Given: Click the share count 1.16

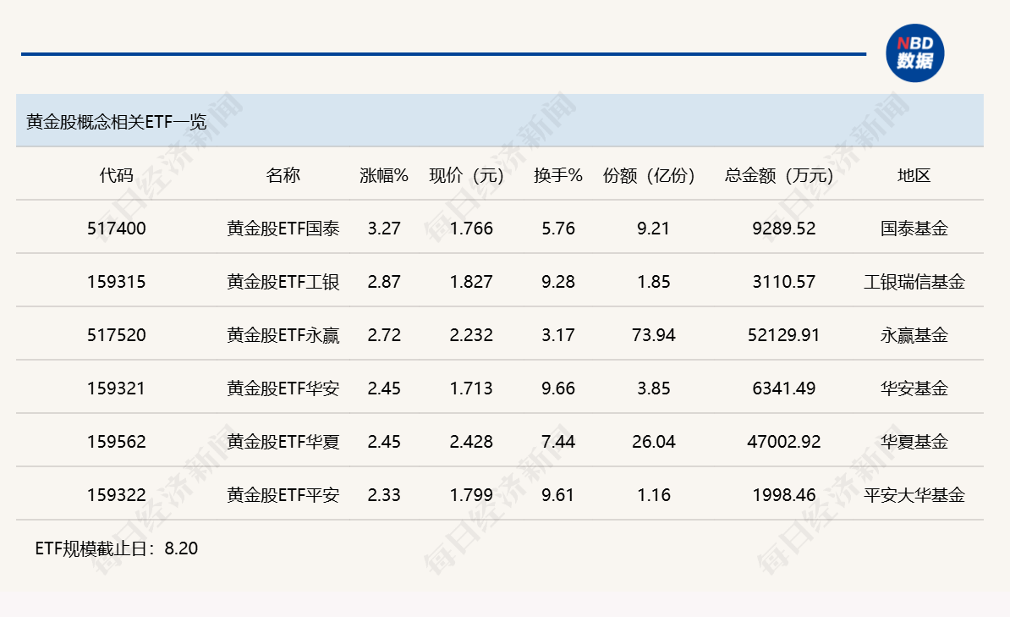Looking at the screenshot, I should [653, 495].
